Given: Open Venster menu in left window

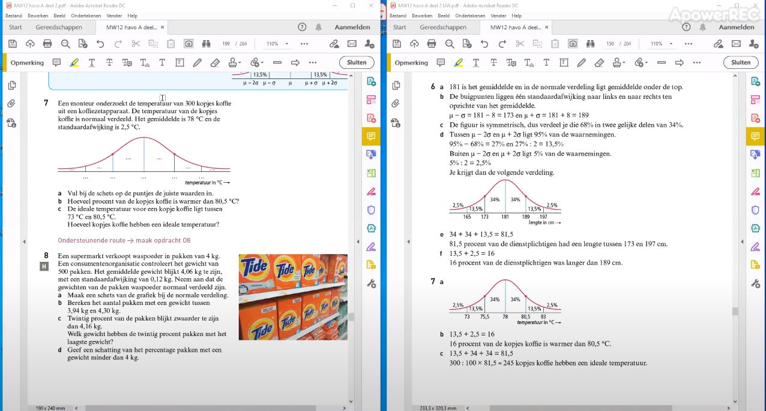Looking at the screenshot, I should pos(114,16).
